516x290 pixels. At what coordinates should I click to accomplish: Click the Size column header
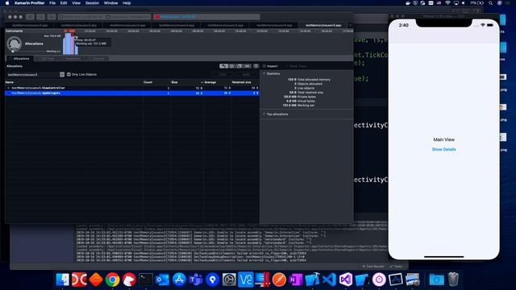tap(174, 82)
